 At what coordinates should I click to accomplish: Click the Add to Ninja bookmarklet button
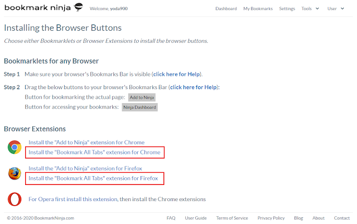(142, 97)
